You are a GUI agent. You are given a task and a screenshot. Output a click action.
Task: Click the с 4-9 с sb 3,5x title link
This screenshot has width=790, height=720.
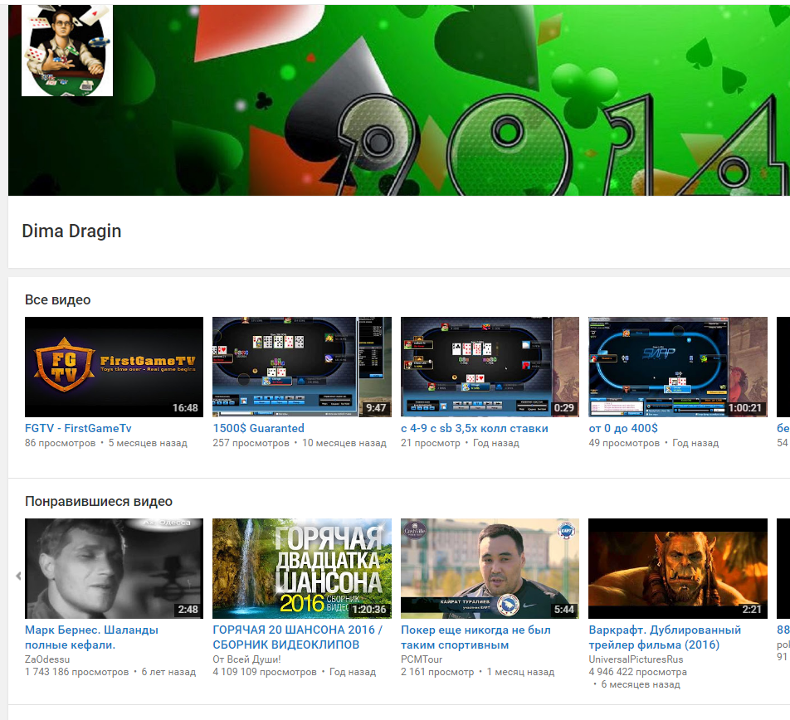pyautogui.click(x=475, y=429)
